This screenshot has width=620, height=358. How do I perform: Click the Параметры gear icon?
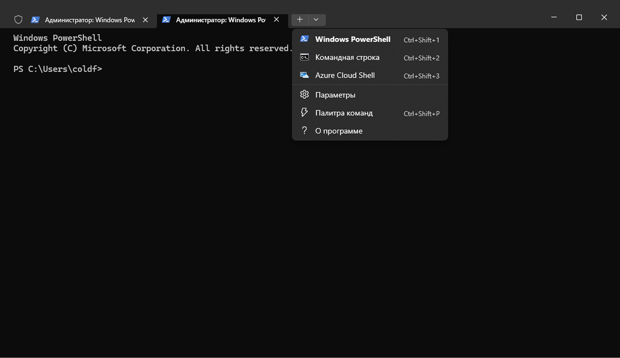pos(304,95)
